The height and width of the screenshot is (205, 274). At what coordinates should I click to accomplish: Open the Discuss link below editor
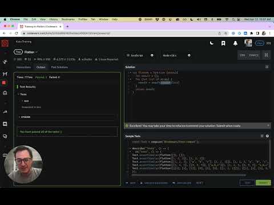(x=182, y=183)
